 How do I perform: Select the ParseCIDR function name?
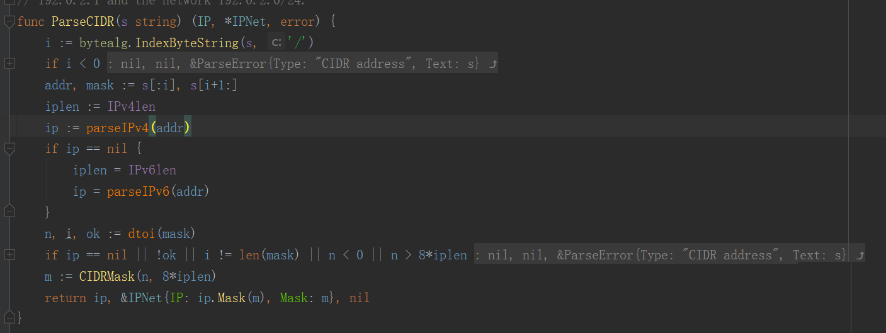point(82,22)
